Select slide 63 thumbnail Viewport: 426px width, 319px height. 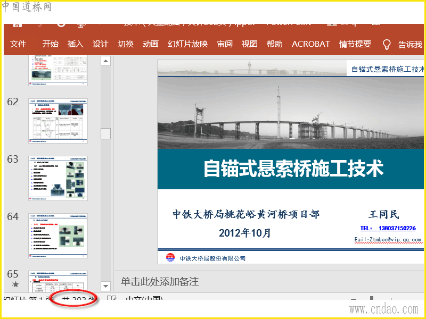point(58,178)
